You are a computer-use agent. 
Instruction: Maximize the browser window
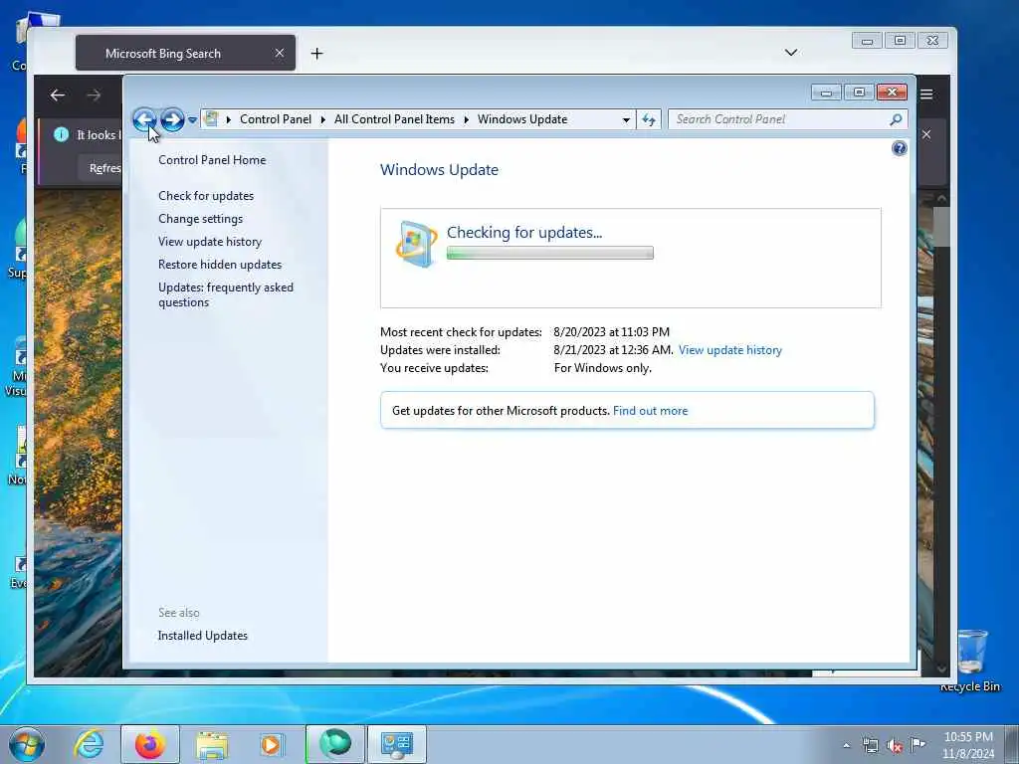(x=900, y=40)
